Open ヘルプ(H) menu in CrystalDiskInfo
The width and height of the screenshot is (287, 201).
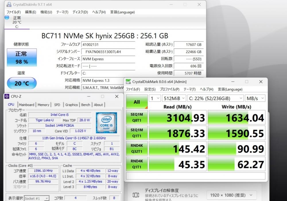point(99,12)
